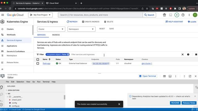Bookmark this page with the star icon
Screen dimensions: 198x111
[147, 9]
